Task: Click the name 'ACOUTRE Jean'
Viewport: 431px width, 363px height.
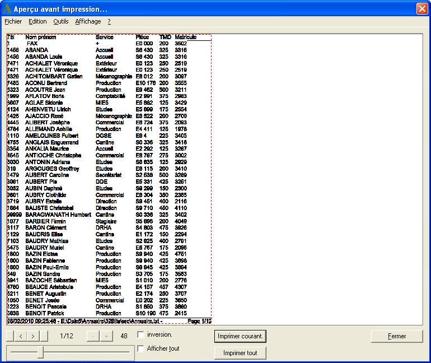Action: pyautogui.click(x=45, y=90)
